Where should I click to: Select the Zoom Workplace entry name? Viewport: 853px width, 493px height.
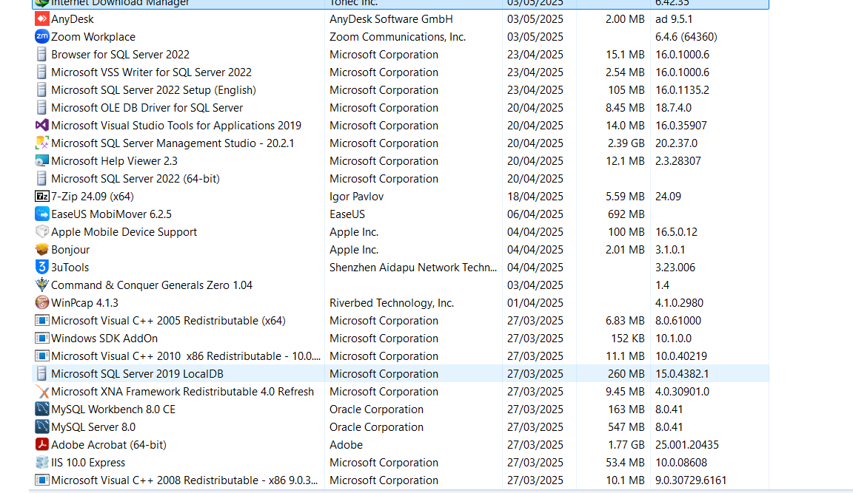pos(93,37)
